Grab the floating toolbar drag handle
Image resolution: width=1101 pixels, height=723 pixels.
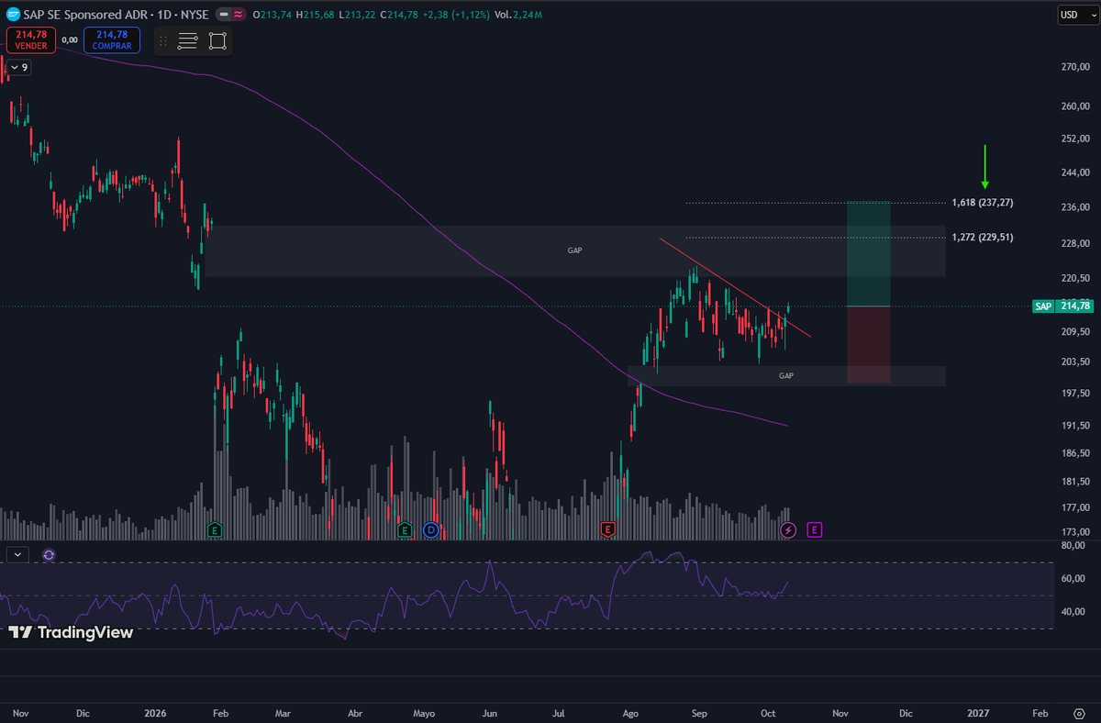coord(163,41)
